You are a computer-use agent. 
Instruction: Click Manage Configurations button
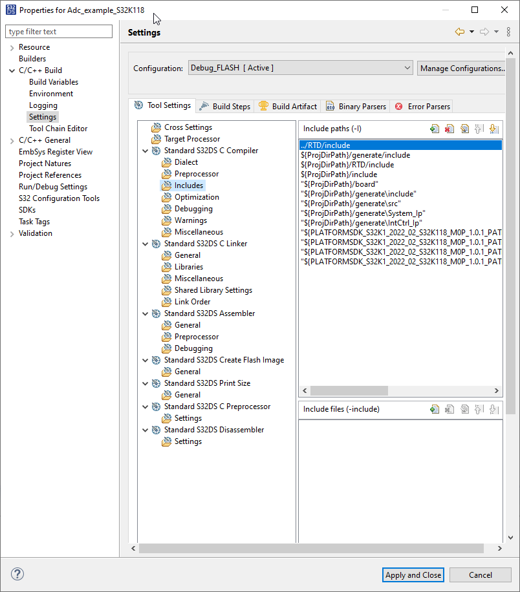[x=461, y=69]
